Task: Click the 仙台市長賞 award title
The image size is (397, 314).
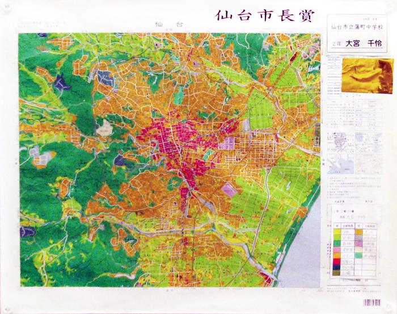Action: [x=265, y=16]
